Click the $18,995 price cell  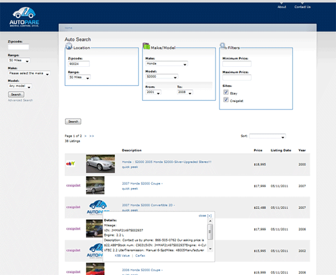260,164
